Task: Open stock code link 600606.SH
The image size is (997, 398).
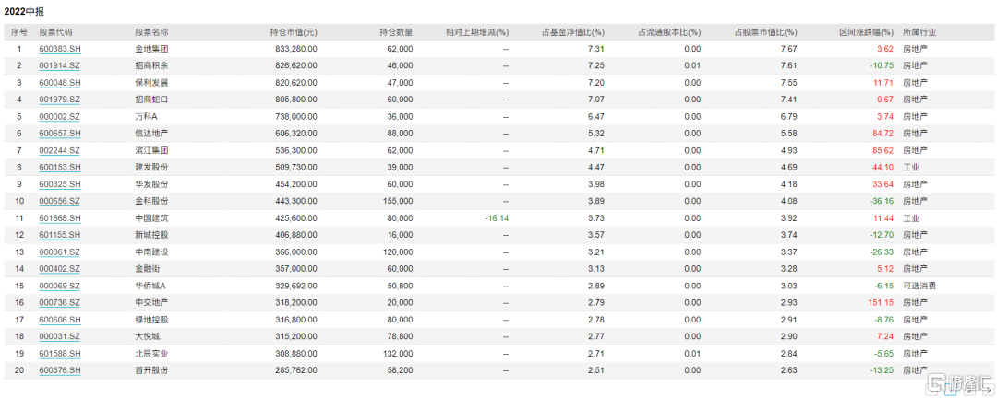Action: (x=60, y=320)
